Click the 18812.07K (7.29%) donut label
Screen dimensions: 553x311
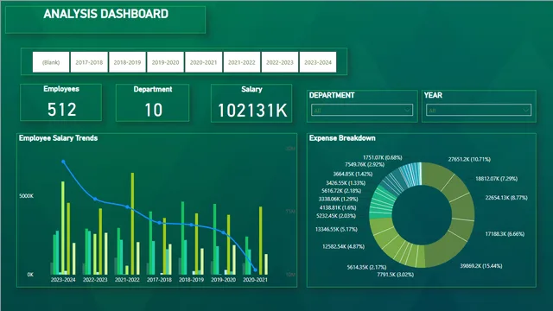coord(496,179)
